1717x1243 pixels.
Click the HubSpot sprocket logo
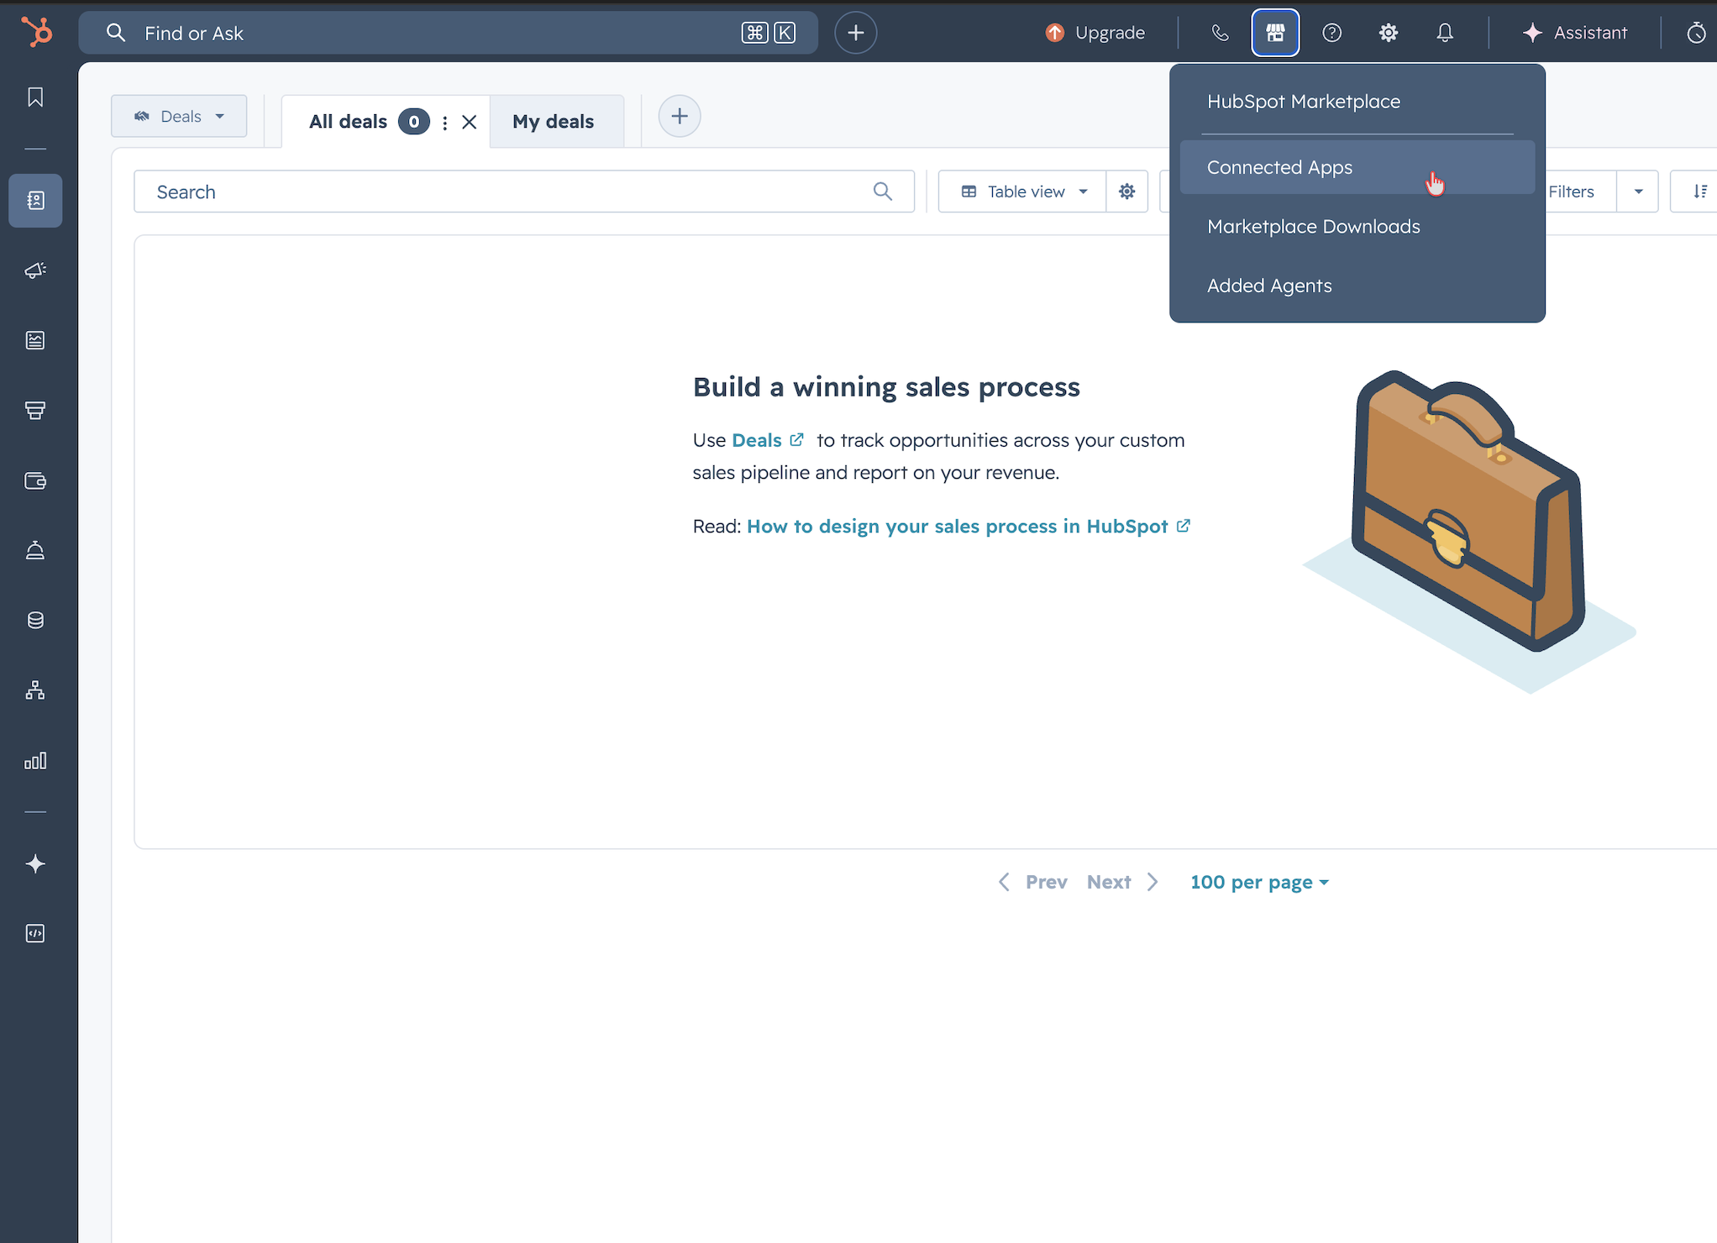36,32
